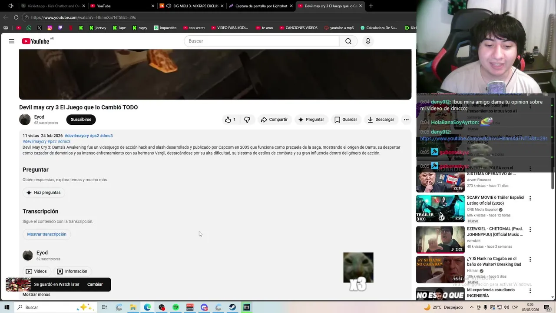Viewport: 556px width, 313px height.
Task: Open the top secret bookmark
Action: [194, 28]
